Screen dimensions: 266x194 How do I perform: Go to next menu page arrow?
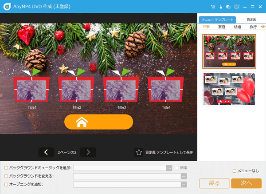tap(88, 152)
